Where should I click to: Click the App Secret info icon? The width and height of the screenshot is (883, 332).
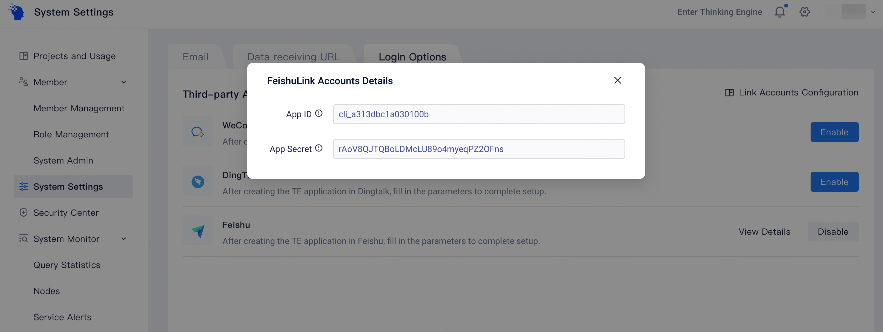[x=318, y=148]
